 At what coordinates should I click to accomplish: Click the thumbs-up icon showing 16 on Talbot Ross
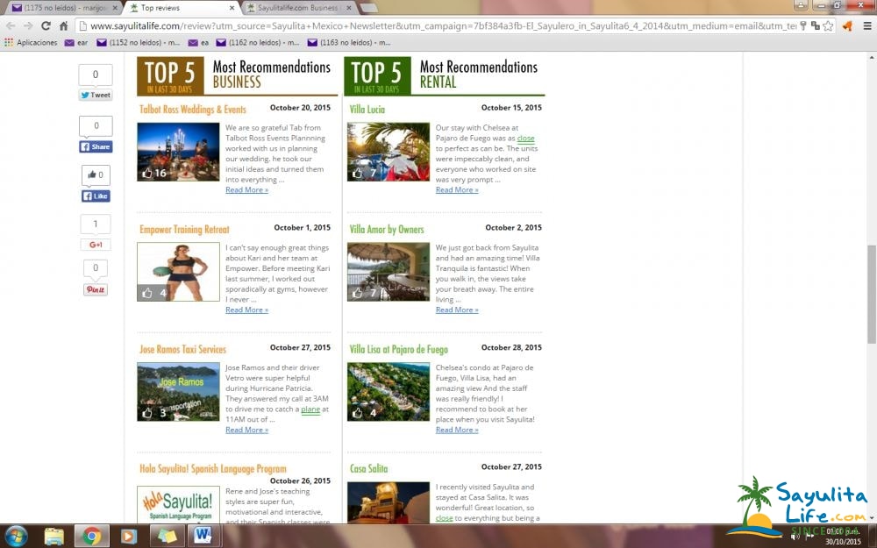point(147,174)
